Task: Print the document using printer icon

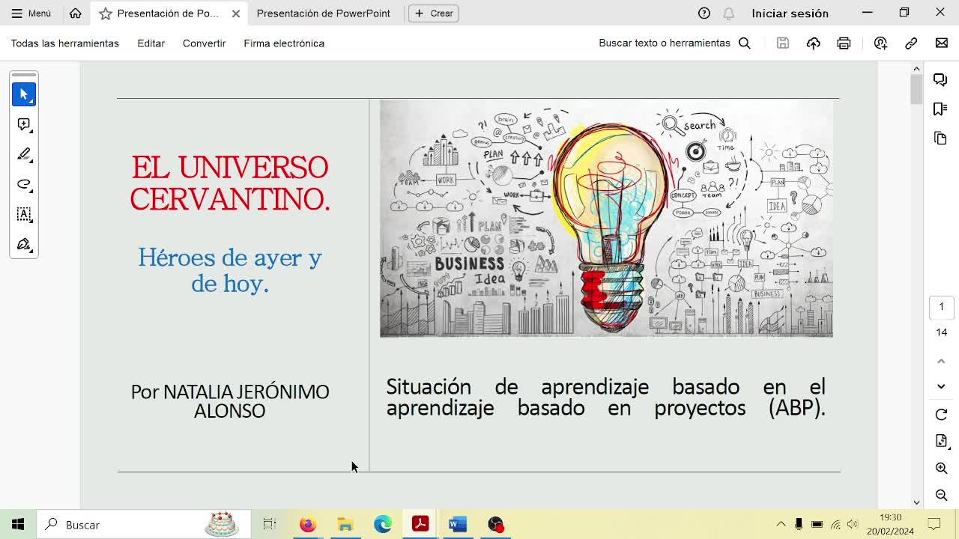Action: (x=844, y=43)
